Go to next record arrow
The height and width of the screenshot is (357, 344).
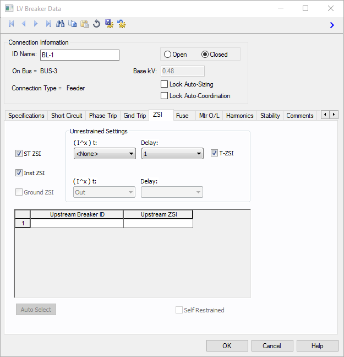36,24
